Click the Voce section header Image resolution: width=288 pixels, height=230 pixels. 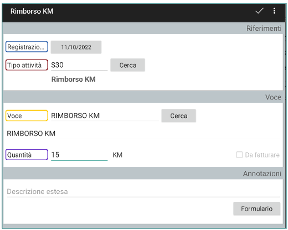[x=273, y=97]
